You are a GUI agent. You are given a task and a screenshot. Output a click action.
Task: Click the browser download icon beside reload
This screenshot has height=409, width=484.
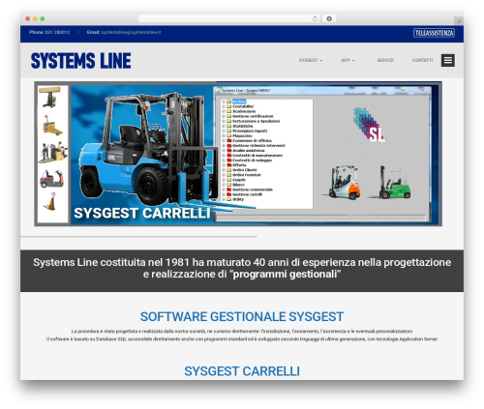point(329,18)
